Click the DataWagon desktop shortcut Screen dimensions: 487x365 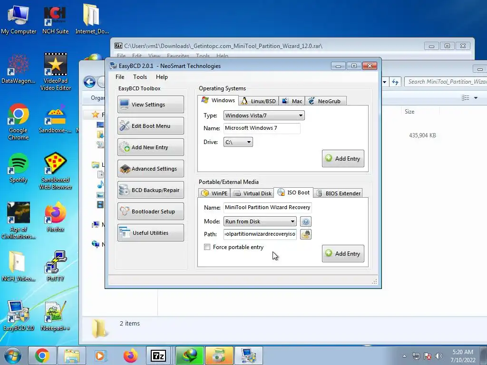(x=19, y=69)
